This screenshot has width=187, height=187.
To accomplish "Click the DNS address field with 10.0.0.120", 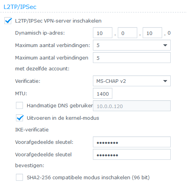I will coord(132,106).
